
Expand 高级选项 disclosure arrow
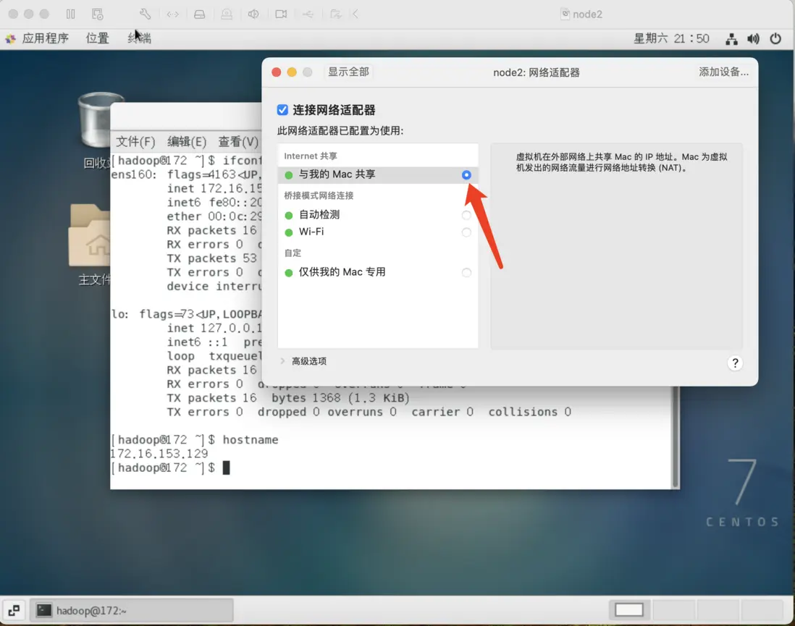pos(282,361)
